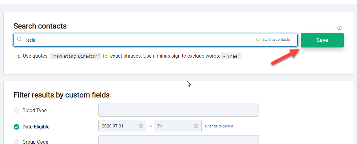Click the Group Code label

(x=35, y=142)
